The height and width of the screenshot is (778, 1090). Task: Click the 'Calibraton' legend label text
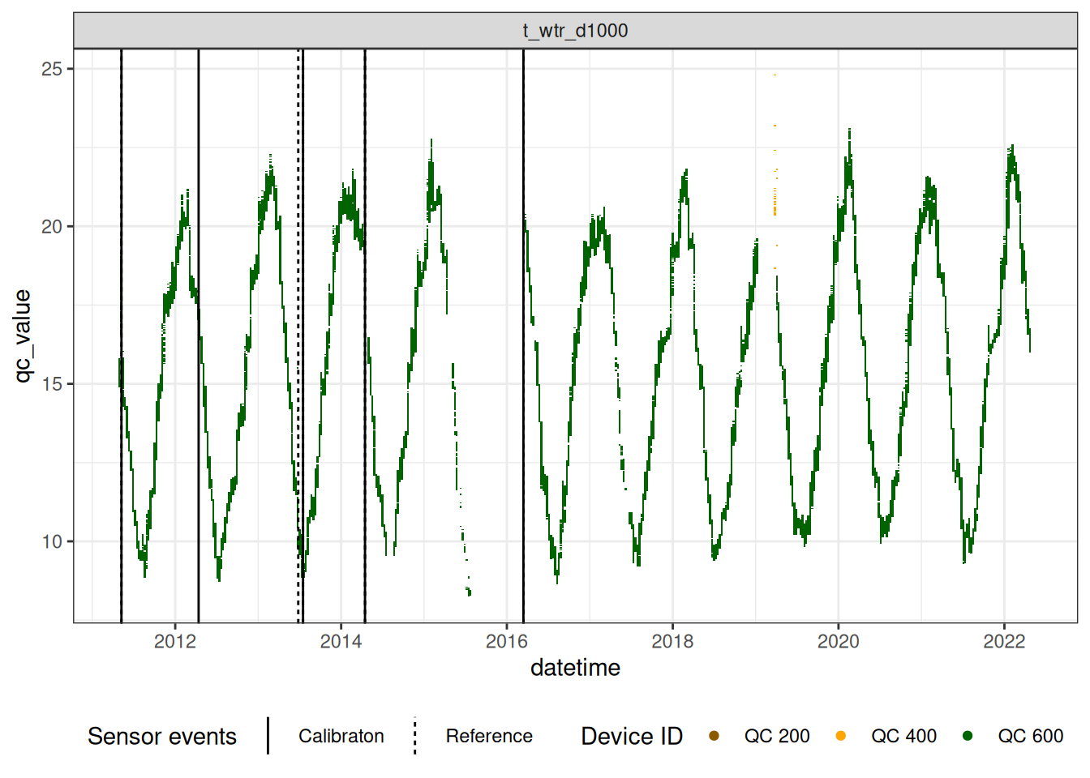pos(341,736)
